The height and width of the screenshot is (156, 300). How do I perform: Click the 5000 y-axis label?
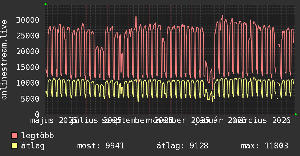pyautogui.click(x=30, y=99)
